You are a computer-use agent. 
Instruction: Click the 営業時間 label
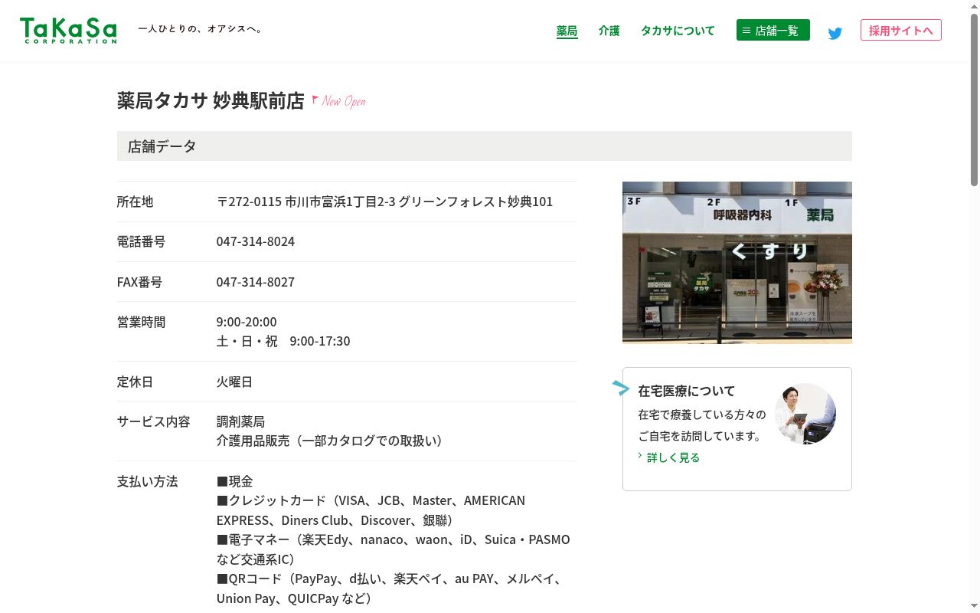click(x=142, y=322)
